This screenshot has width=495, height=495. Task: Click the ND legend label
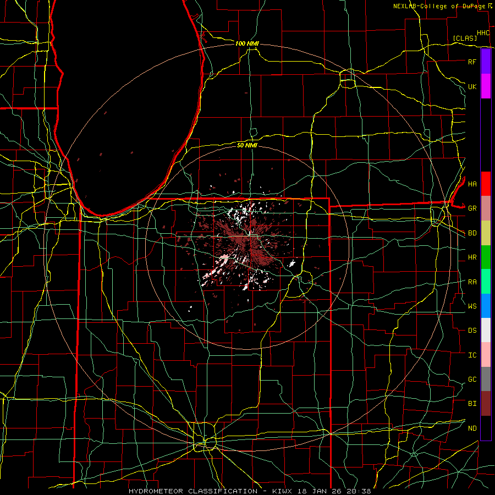[x=472, y=428]
